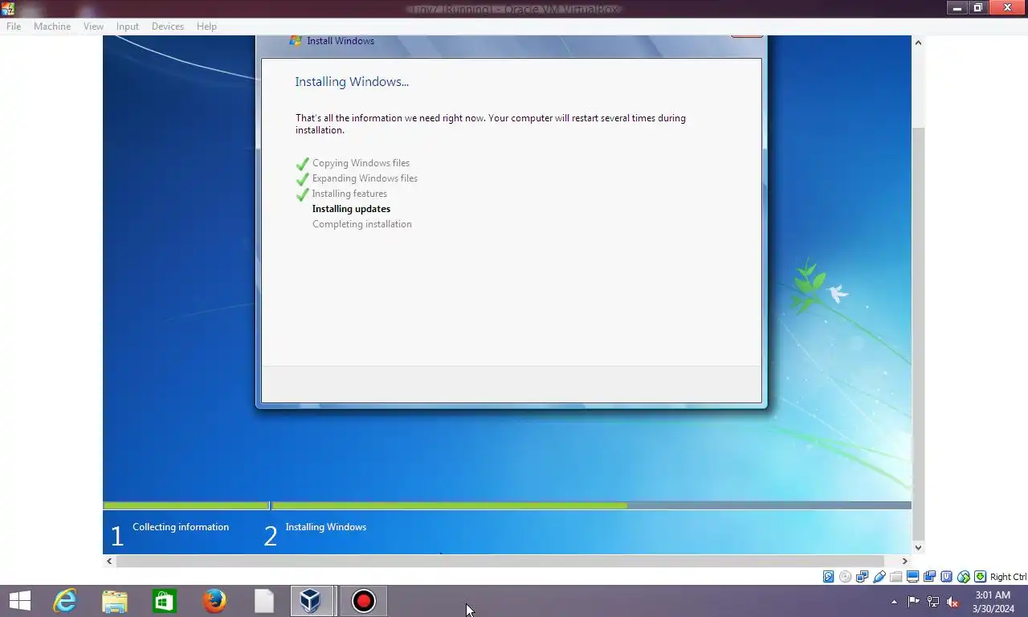Click the green check beside Expanding Windows files
The width and height of the screenshot is (1028, 617).
pyautogui.click(x=303, y=179)
